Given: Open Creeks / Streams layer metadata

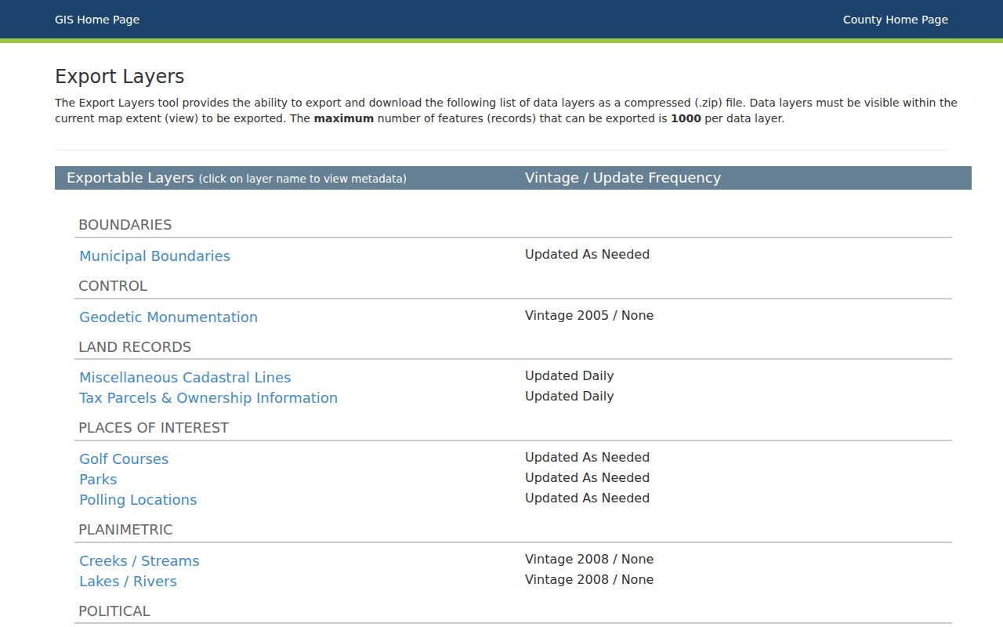Looking at the screenshot, I should coord(139,560).
